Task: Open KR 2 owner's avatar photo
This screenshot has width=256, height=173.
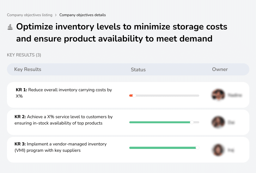Action: 218,122
